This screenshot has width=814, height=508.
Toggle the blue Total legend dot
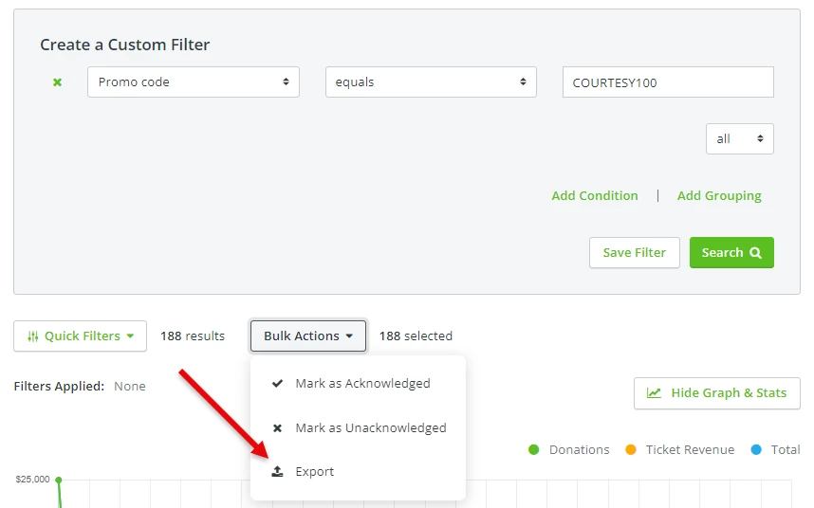[x=756, y=449]
